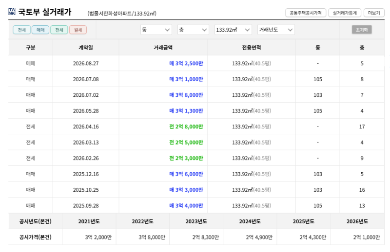390x252 pixels.
Task: Filter by 월세 transactions
Action: 78,30
